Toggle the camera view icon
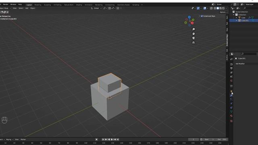Screen dimensions: 258x145 [x=193, y=38]
